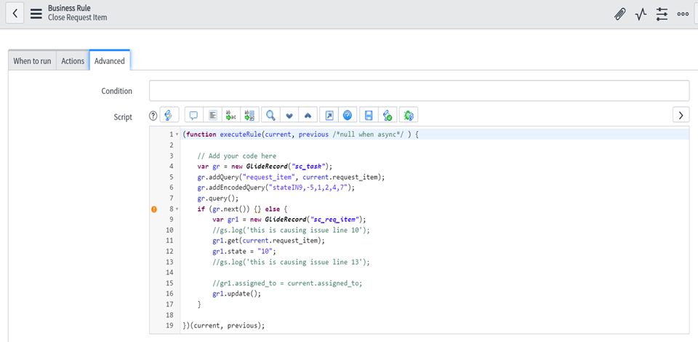Click into the Condition input field
698x342 pixels.
[419, 91]
